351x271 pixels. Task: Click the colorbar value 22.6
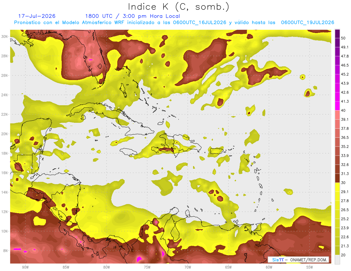[345, 237]
